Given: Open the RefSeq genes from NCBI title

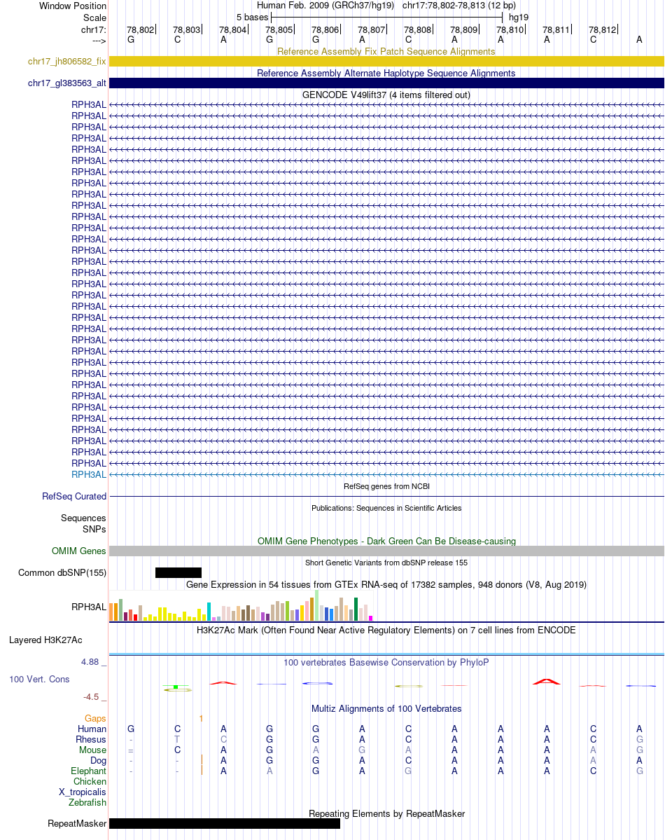Looking at the screenshot, I should click(386, 486).
